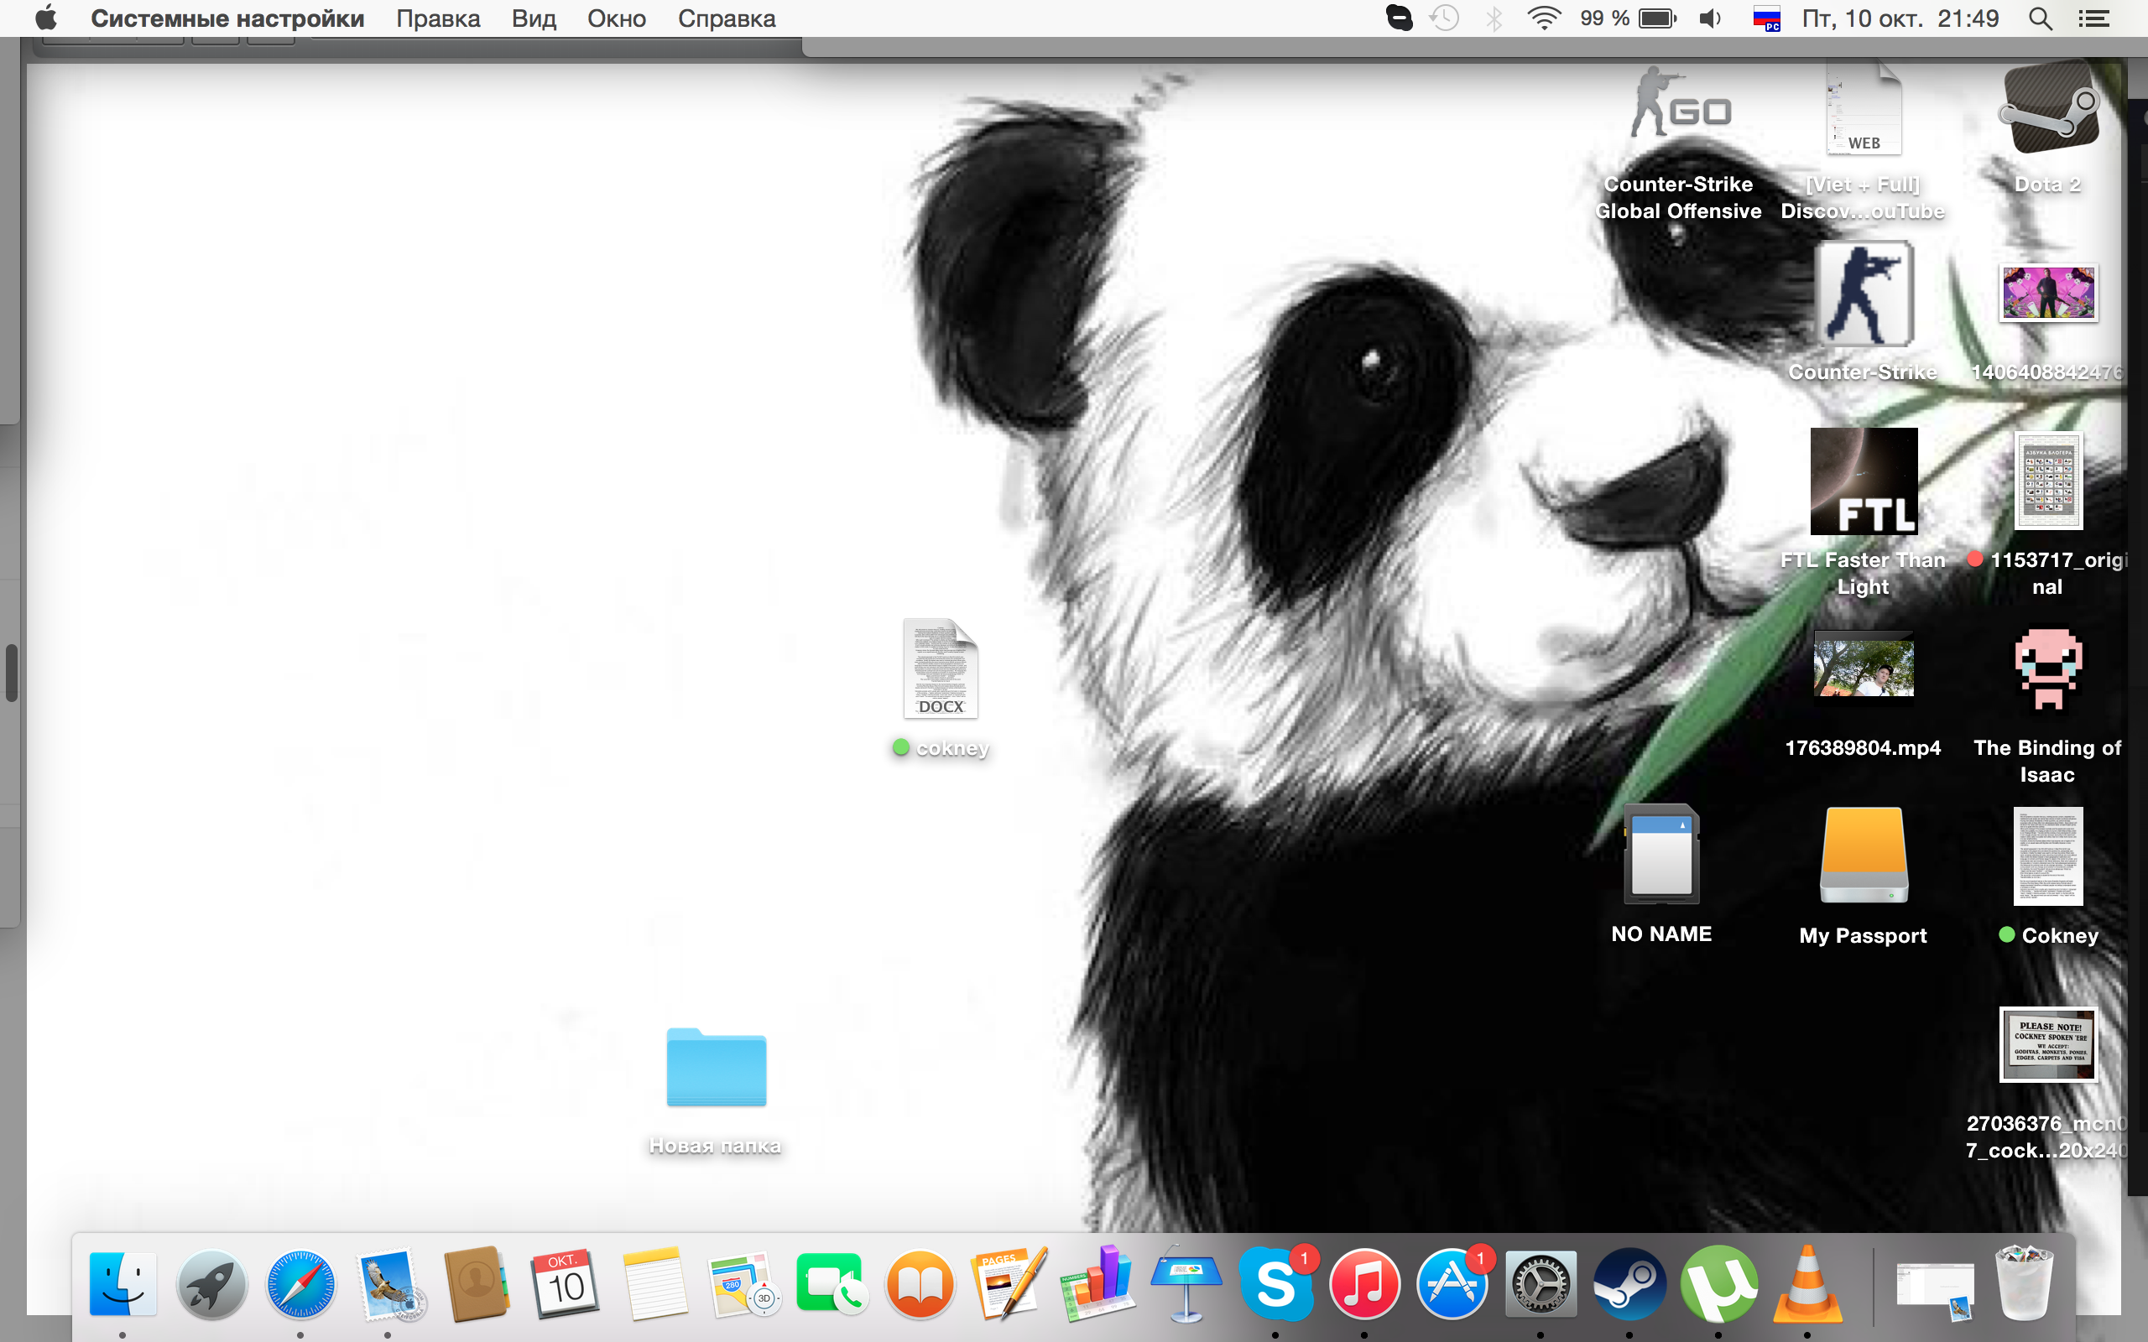Open the volume control in menu bar

tap(1708, 18)
